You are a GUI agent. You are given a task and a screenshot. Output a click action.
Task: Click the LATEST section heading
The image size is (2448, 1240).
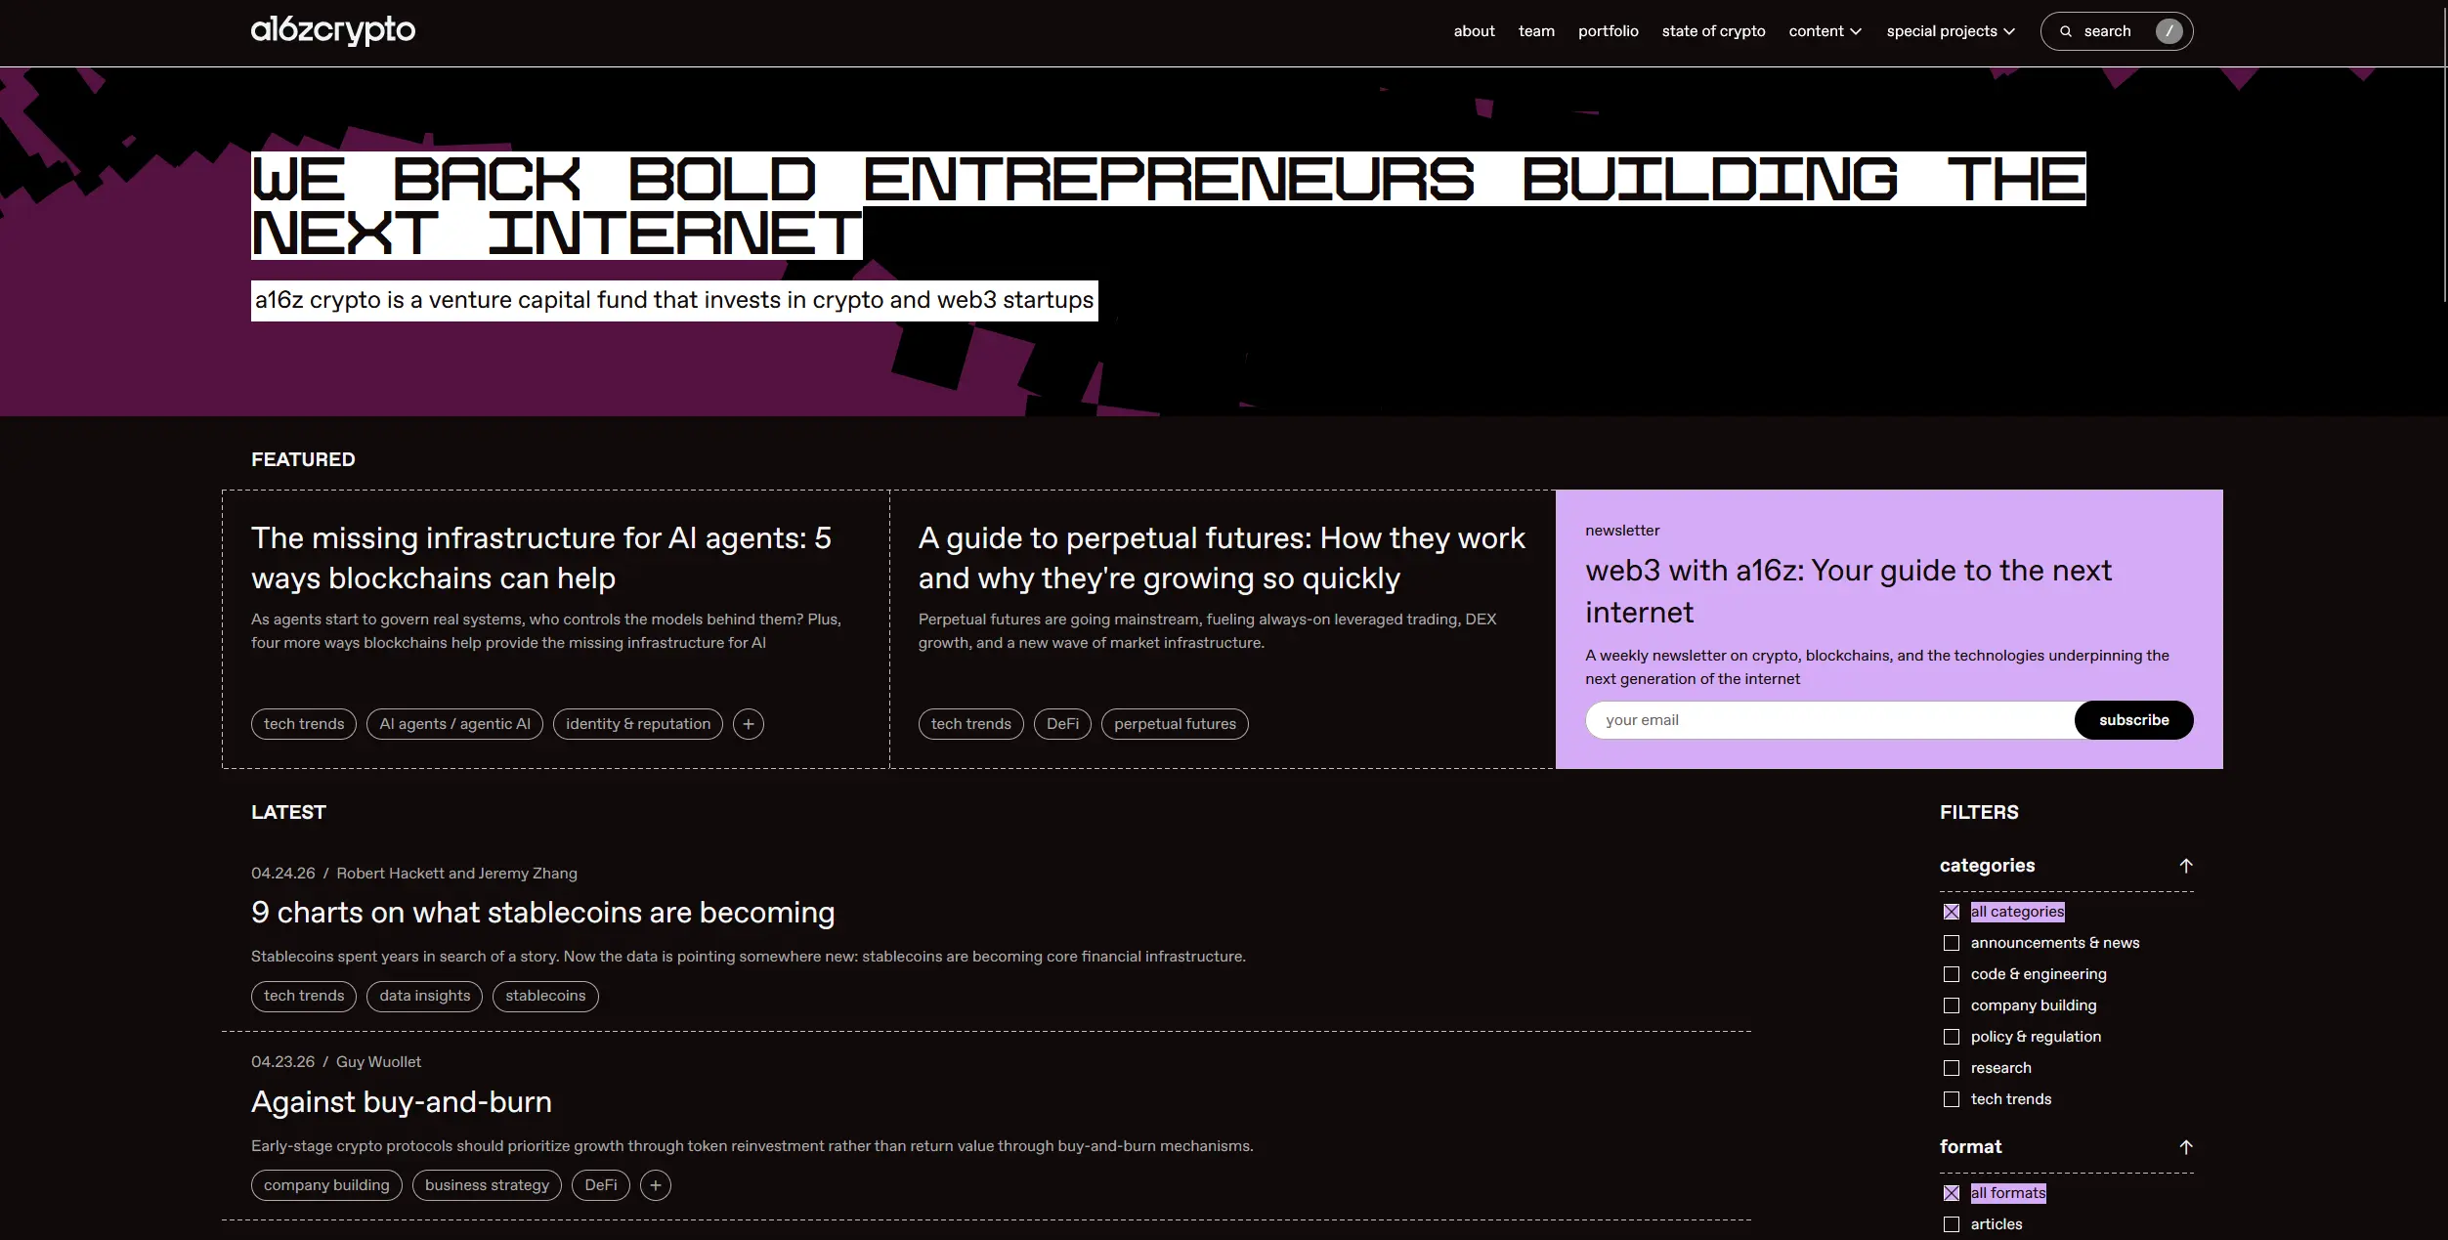288,812
